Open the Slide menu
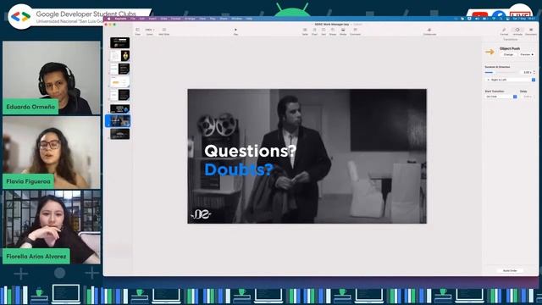The height and width of the screenshot is (305, 542). click(x=163, y=19)
